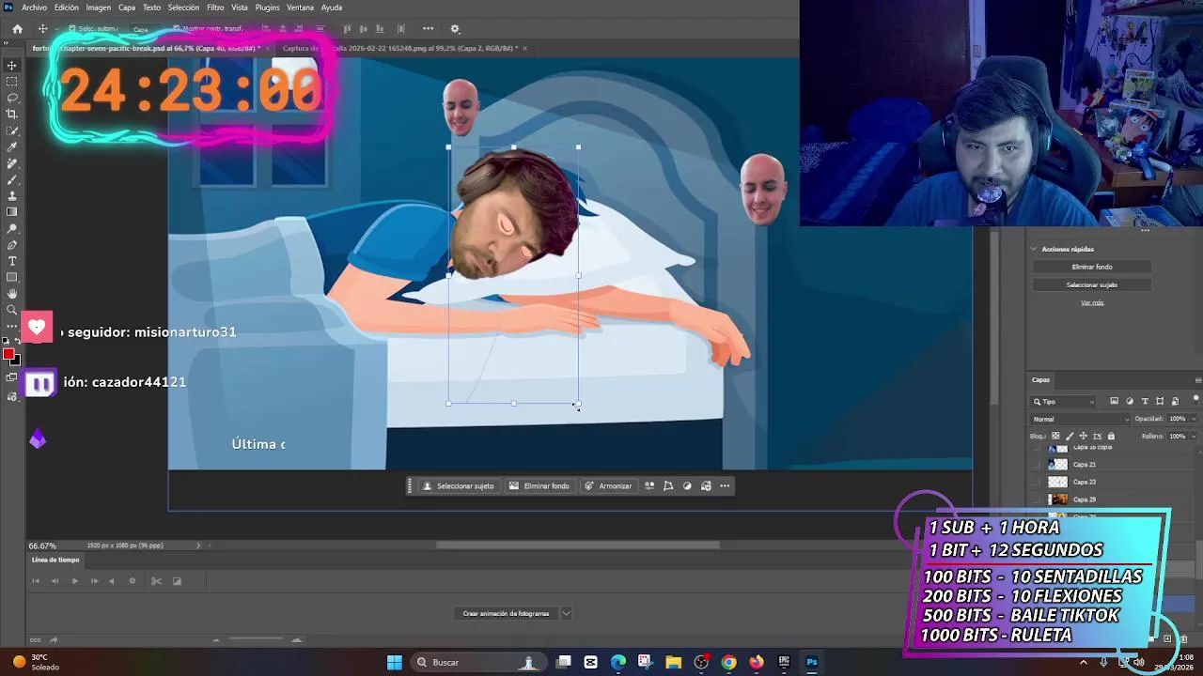This screenshot has width=1203, height=676.
Task: Select the Capas panel tab
Action: [x=1040, y=380]
